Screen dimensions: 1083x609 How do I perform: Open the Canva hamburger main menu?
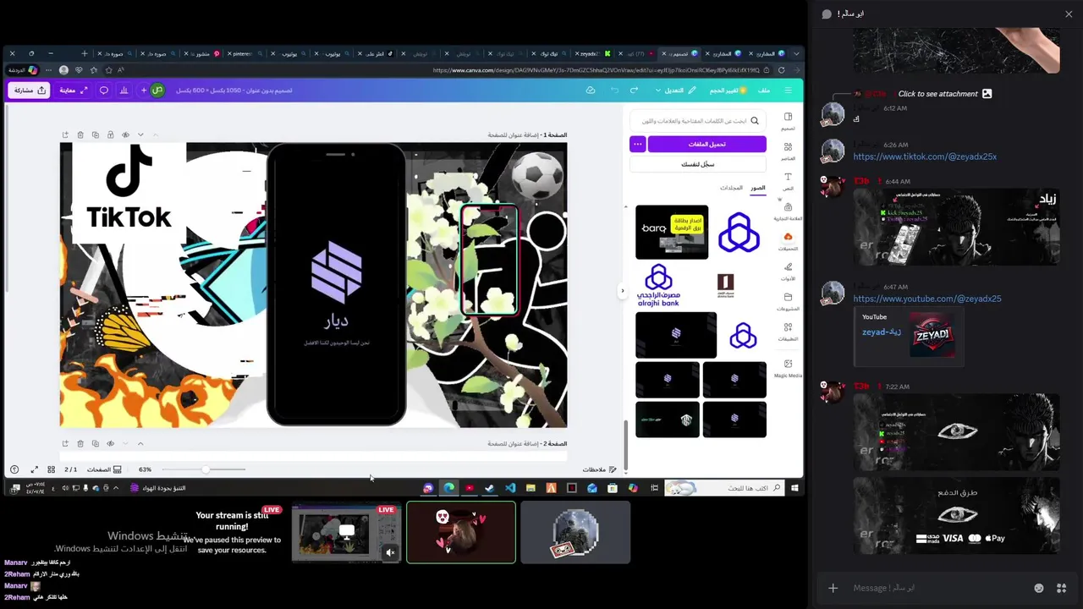(x=788, y=91)
